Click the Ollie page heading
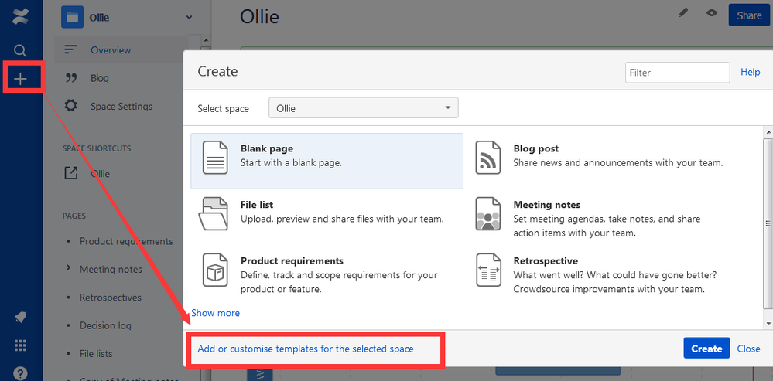This screenshot has height=381, width=773. (x=259, y=16)
